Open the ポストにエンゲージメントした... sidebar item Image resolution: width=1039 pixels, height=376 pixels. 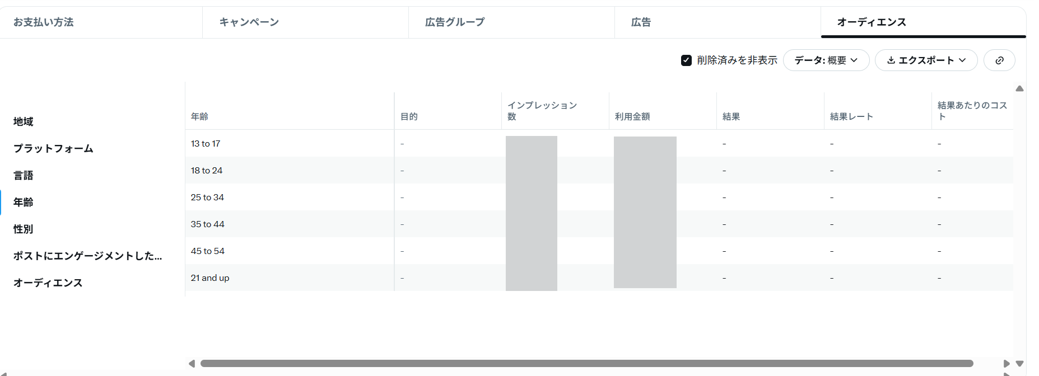pyautogui.click(x=87, y=256)
